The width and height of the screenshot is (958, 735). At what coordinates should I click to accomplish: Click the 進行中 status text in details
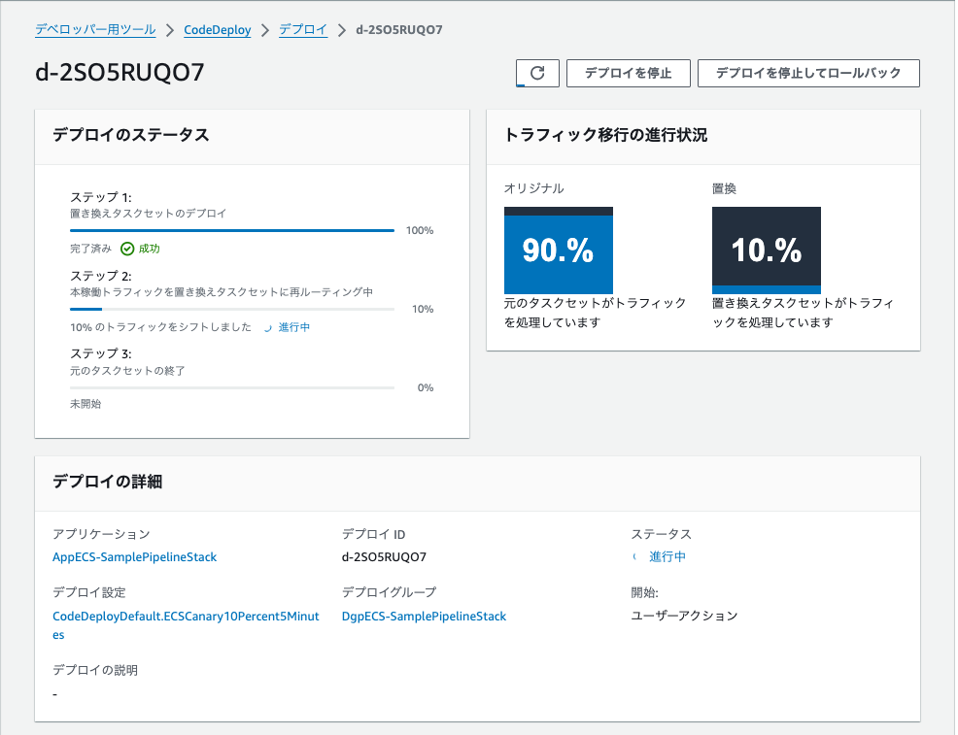click(667, 556)
